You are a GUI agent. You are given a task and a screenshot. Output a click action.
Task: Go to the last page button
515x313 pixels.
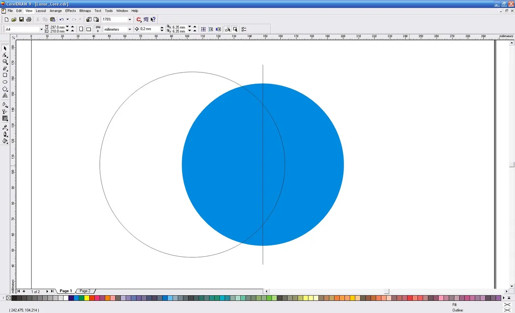coord(52,291)
